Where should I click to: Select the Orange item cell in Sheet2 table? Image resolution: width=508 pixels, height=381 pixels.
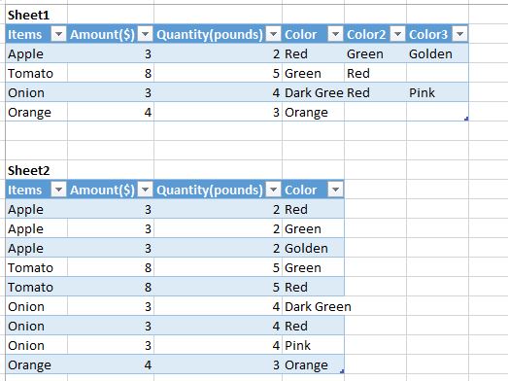pyautogui.click(x=36, y=364)
